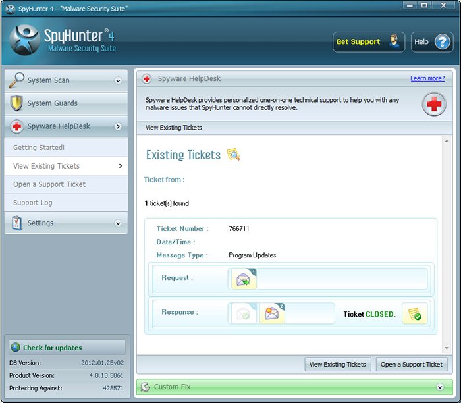Open the Request message envelope icon
The width and height of the screenshot is (461, 403).
click(x=244, y=279)
